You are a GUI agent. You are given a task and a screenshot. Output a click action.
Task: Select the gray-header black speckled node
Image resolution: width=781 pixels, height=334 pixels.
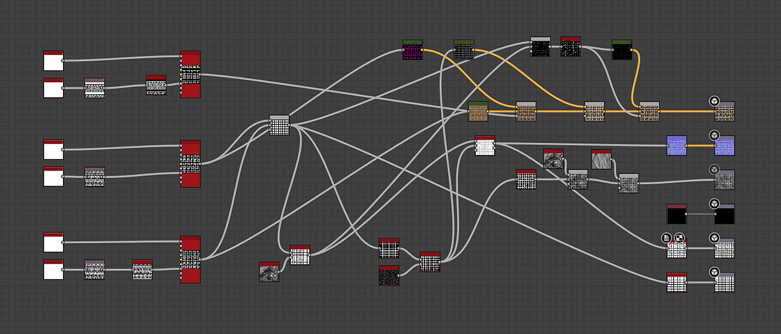[x=540, y=47]
